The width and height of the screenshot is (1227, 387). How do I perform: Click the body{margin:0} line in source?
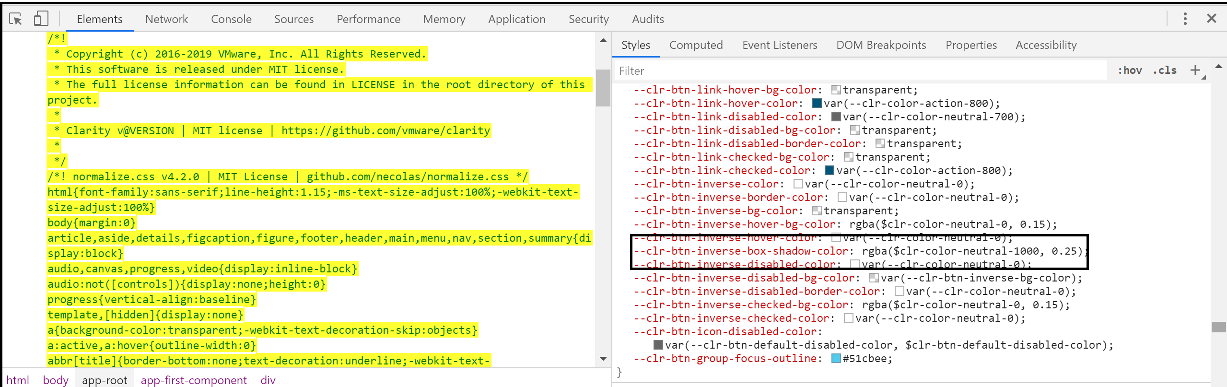92,223
